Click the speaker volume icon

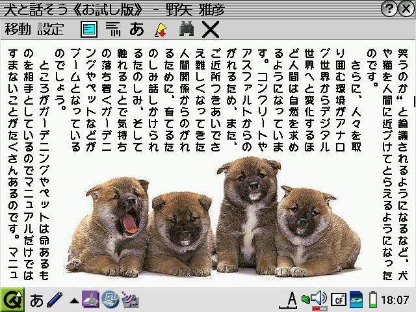317,299
